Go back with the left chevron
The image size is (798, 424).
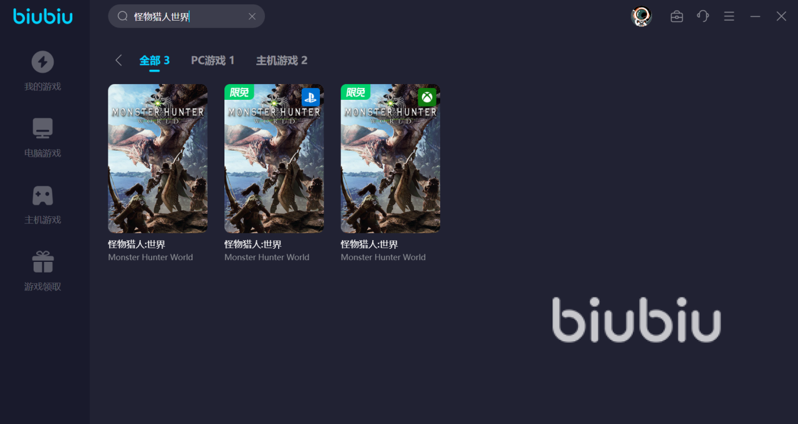tap(118, 60)
